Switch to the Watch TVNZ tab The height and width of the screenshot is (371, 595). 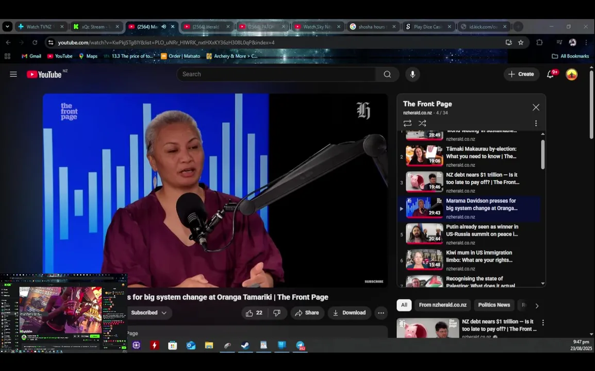41,27
